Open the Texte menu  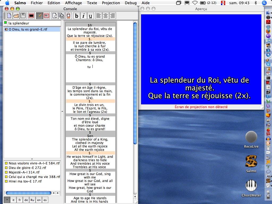tap(92, 3)
